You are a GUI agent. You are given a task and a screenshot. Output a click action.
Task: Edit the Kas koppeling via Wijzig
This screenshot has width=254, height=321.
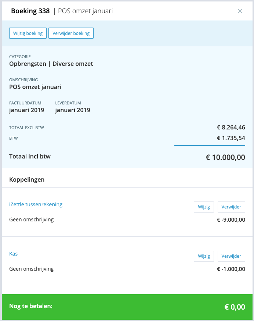[204, 256]
